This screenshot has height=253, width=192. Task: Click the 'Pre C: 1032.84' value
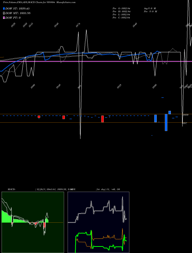coord(121,18)
